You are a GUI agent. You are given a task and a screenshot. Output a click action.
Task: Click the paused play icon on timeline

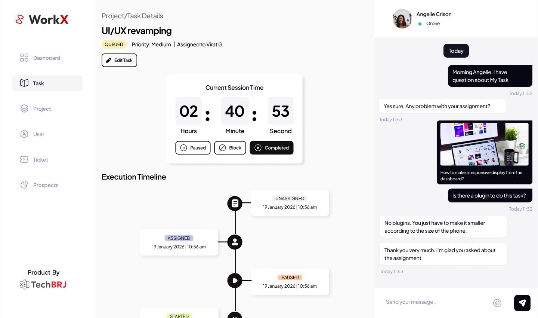pyautogui.click(x=235, y=281)
